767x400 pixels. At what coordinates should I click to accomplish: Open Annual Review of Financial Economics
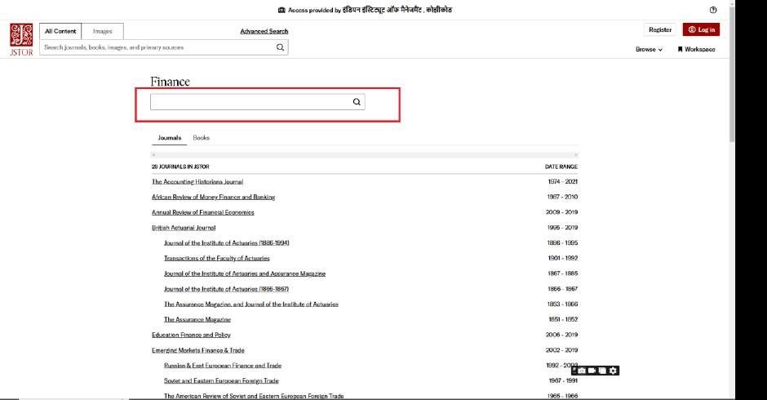click(x=202, y=212)
